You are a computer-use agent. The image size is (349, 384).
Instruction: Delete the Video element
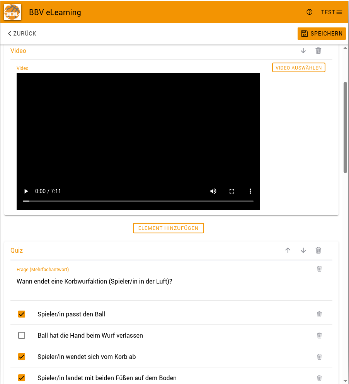[x=318, y=51]
